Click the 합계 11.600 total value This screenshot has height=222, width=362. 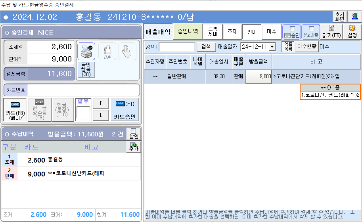[x=130, y=214]
